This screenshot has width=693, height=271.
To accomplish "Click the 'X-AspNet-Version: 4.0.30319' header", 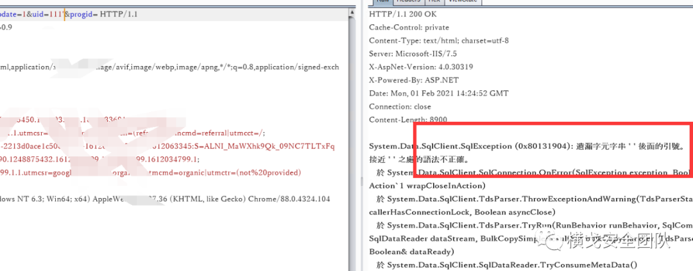I will coord(421,67).
